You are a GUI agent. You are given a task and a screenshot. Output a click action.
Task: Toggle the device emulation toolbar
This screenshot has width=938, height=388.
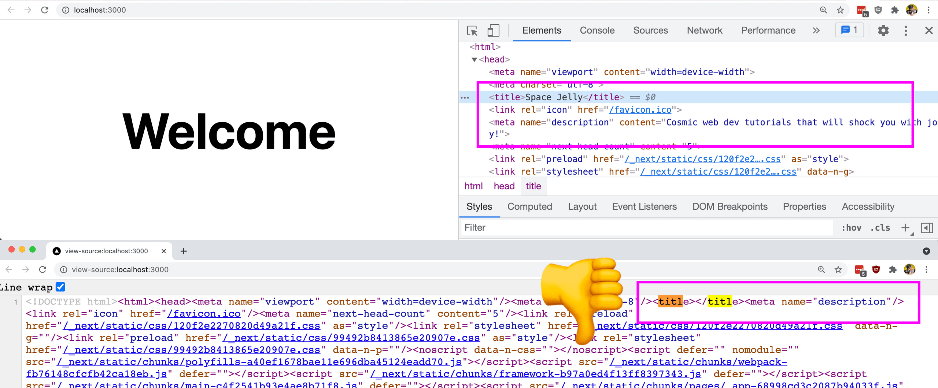(493, 31)
